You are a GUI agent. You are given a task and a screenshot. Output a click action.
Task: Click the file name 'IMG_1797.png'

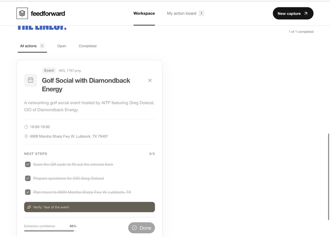coord(70,70)
